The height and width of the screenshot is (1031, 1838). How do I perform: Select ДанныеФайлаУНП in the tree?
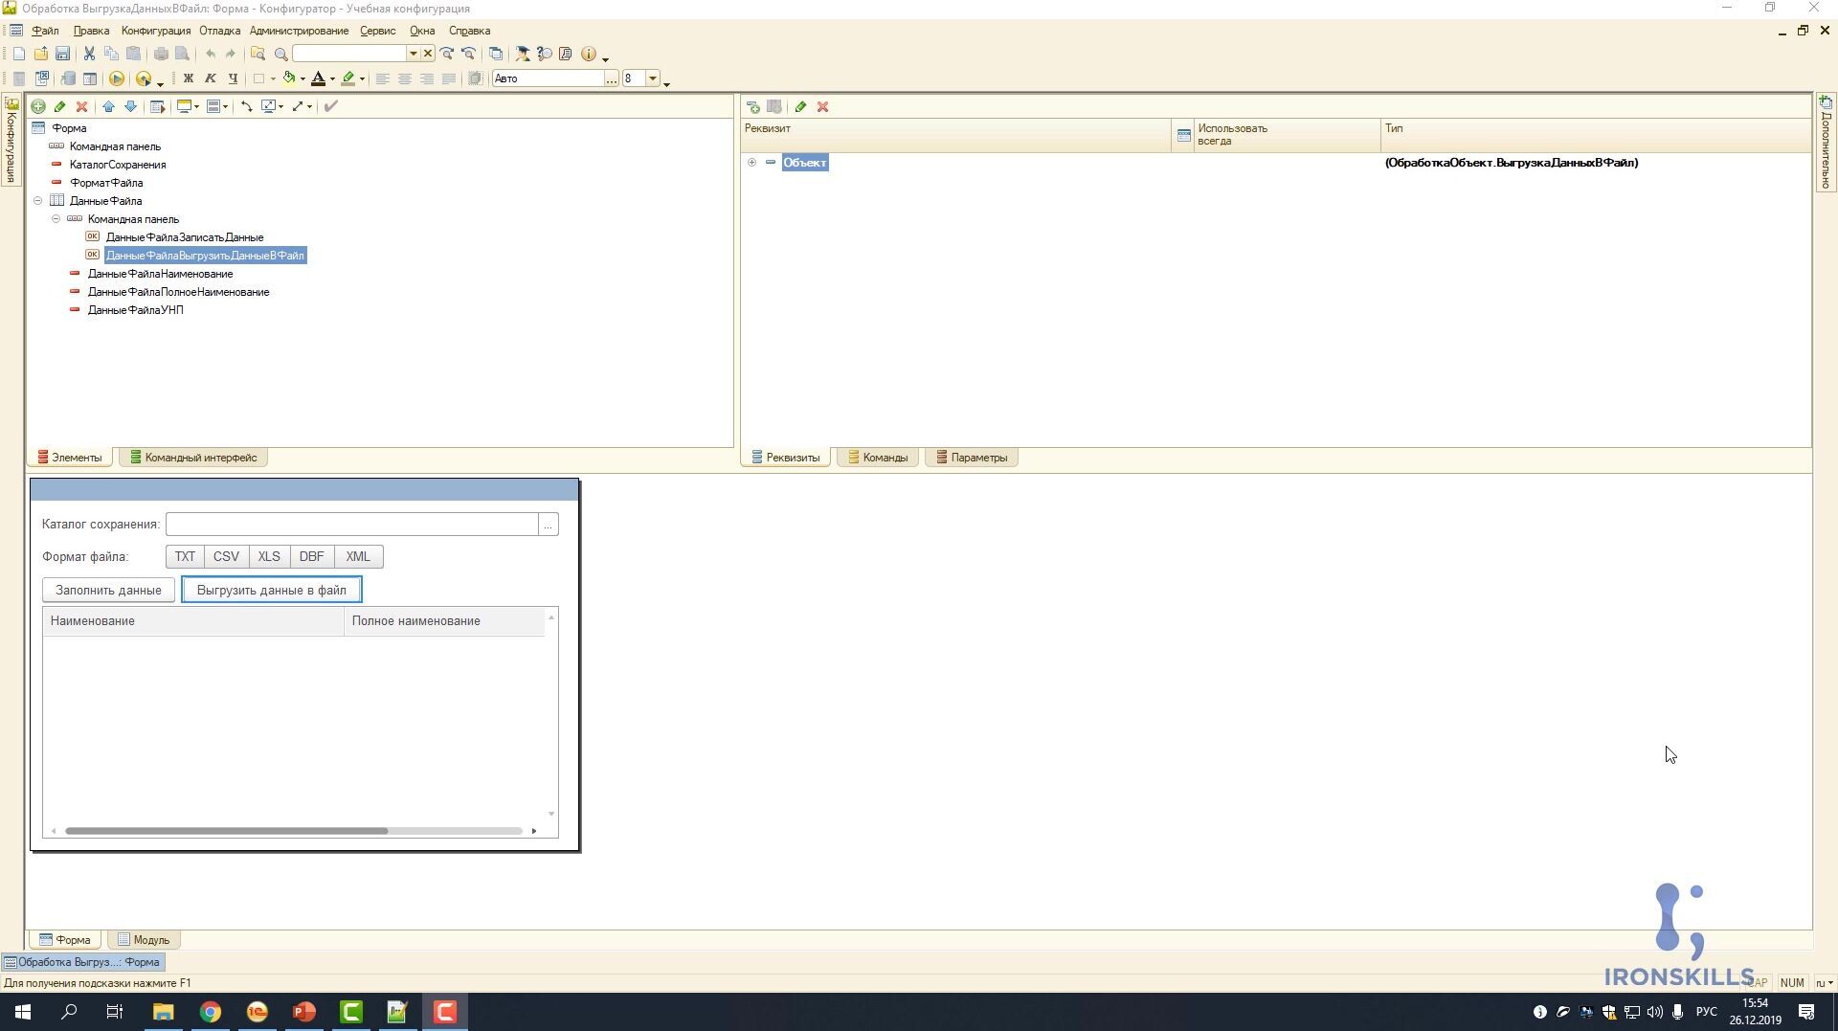[136, 310]
